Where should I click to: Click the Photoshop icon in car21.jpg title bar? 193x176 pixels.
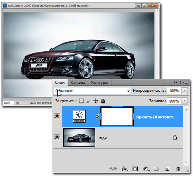(5, 6)
